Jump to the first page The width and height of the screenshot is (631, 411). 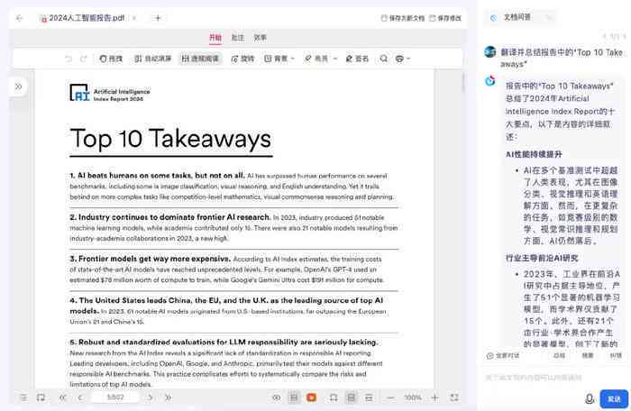point(63,397)
